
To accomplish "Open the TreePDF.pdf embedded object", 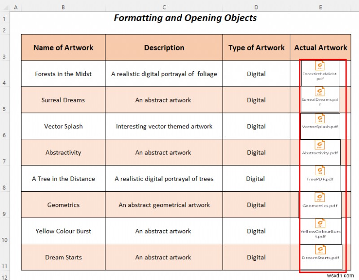I will tap(320, 178).
